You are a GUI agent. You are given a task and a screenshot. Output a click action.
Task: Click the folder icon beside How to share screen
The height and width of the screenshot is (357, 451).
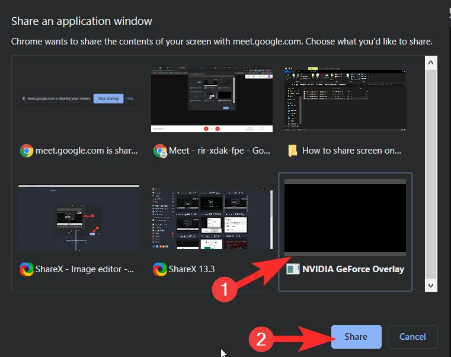[293, 151]
